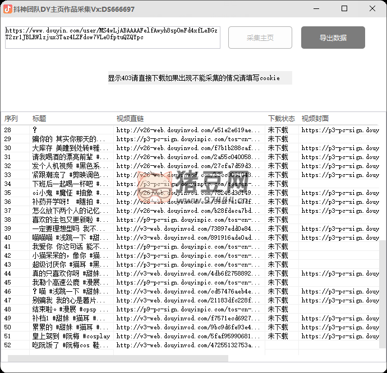Focus the Douyin user URL input field
The height and width of the screenshot is (373, 387).
113,38
